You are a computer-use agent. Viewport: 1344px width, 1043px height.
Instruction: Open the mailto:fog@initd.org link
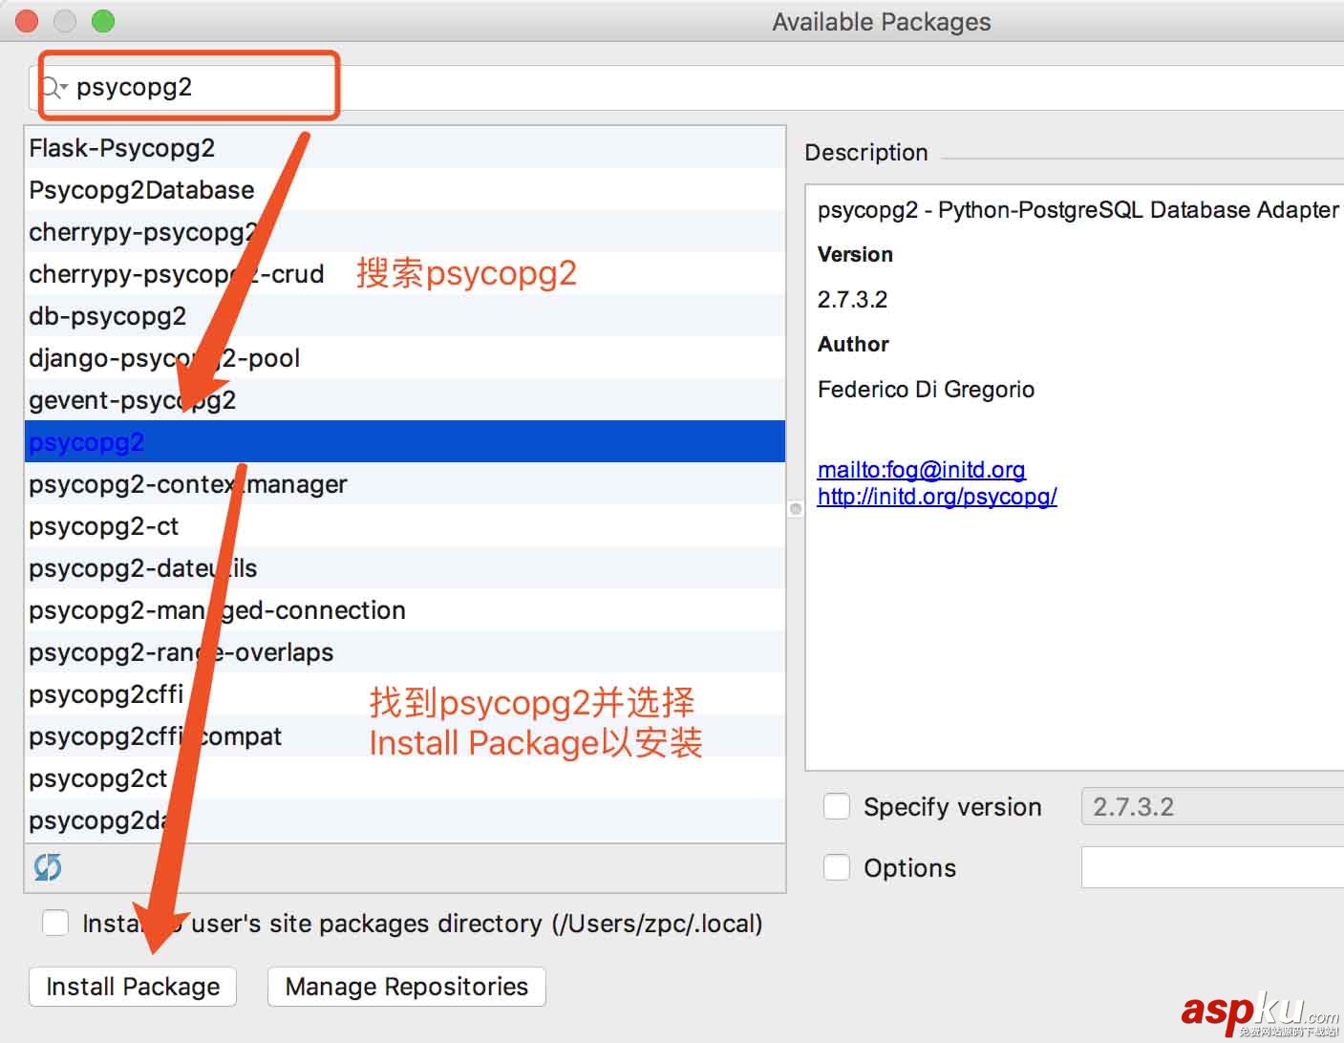(x=921, y=470)
